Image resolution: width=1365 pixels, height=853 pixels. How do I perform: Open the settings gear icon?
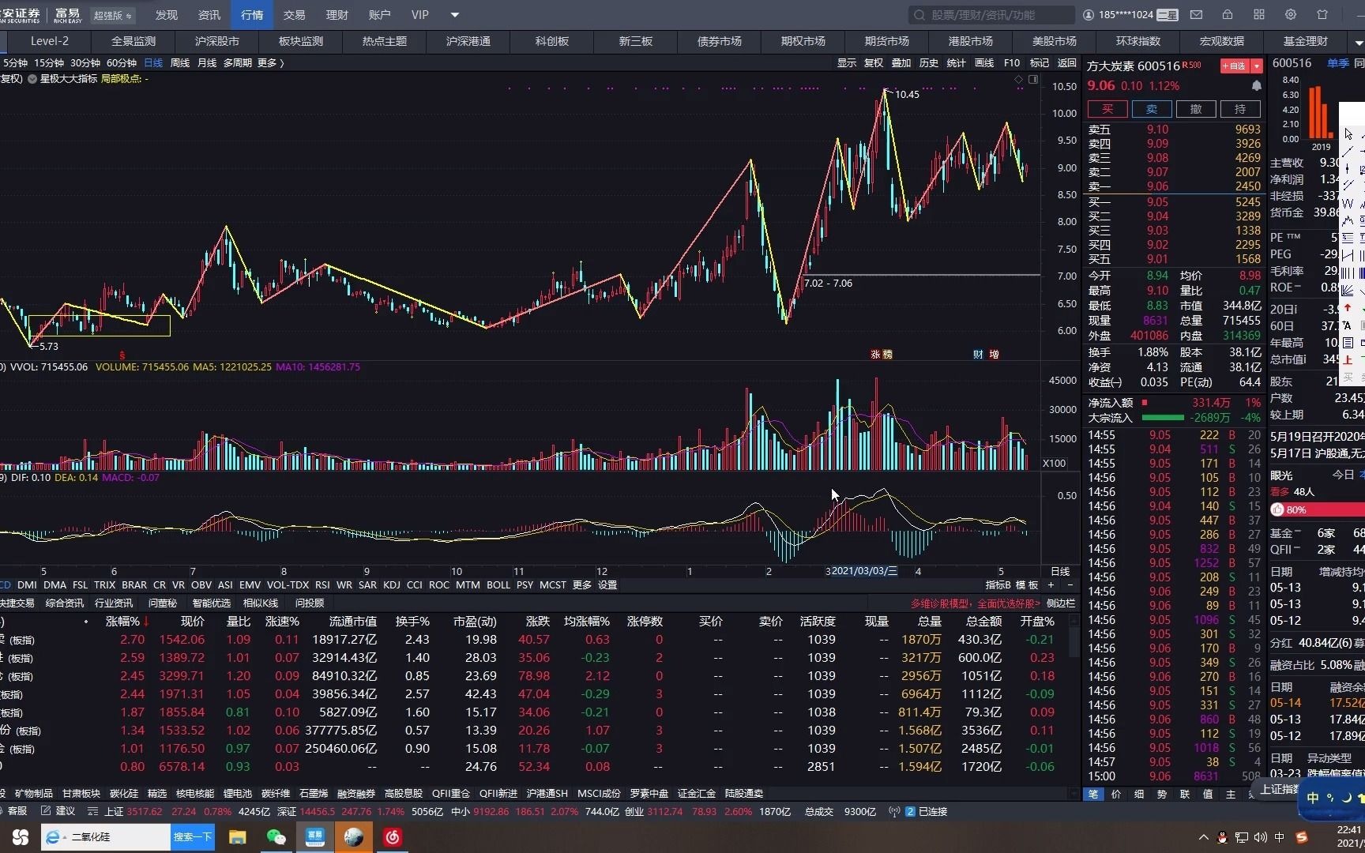[x=1291, y=15]
